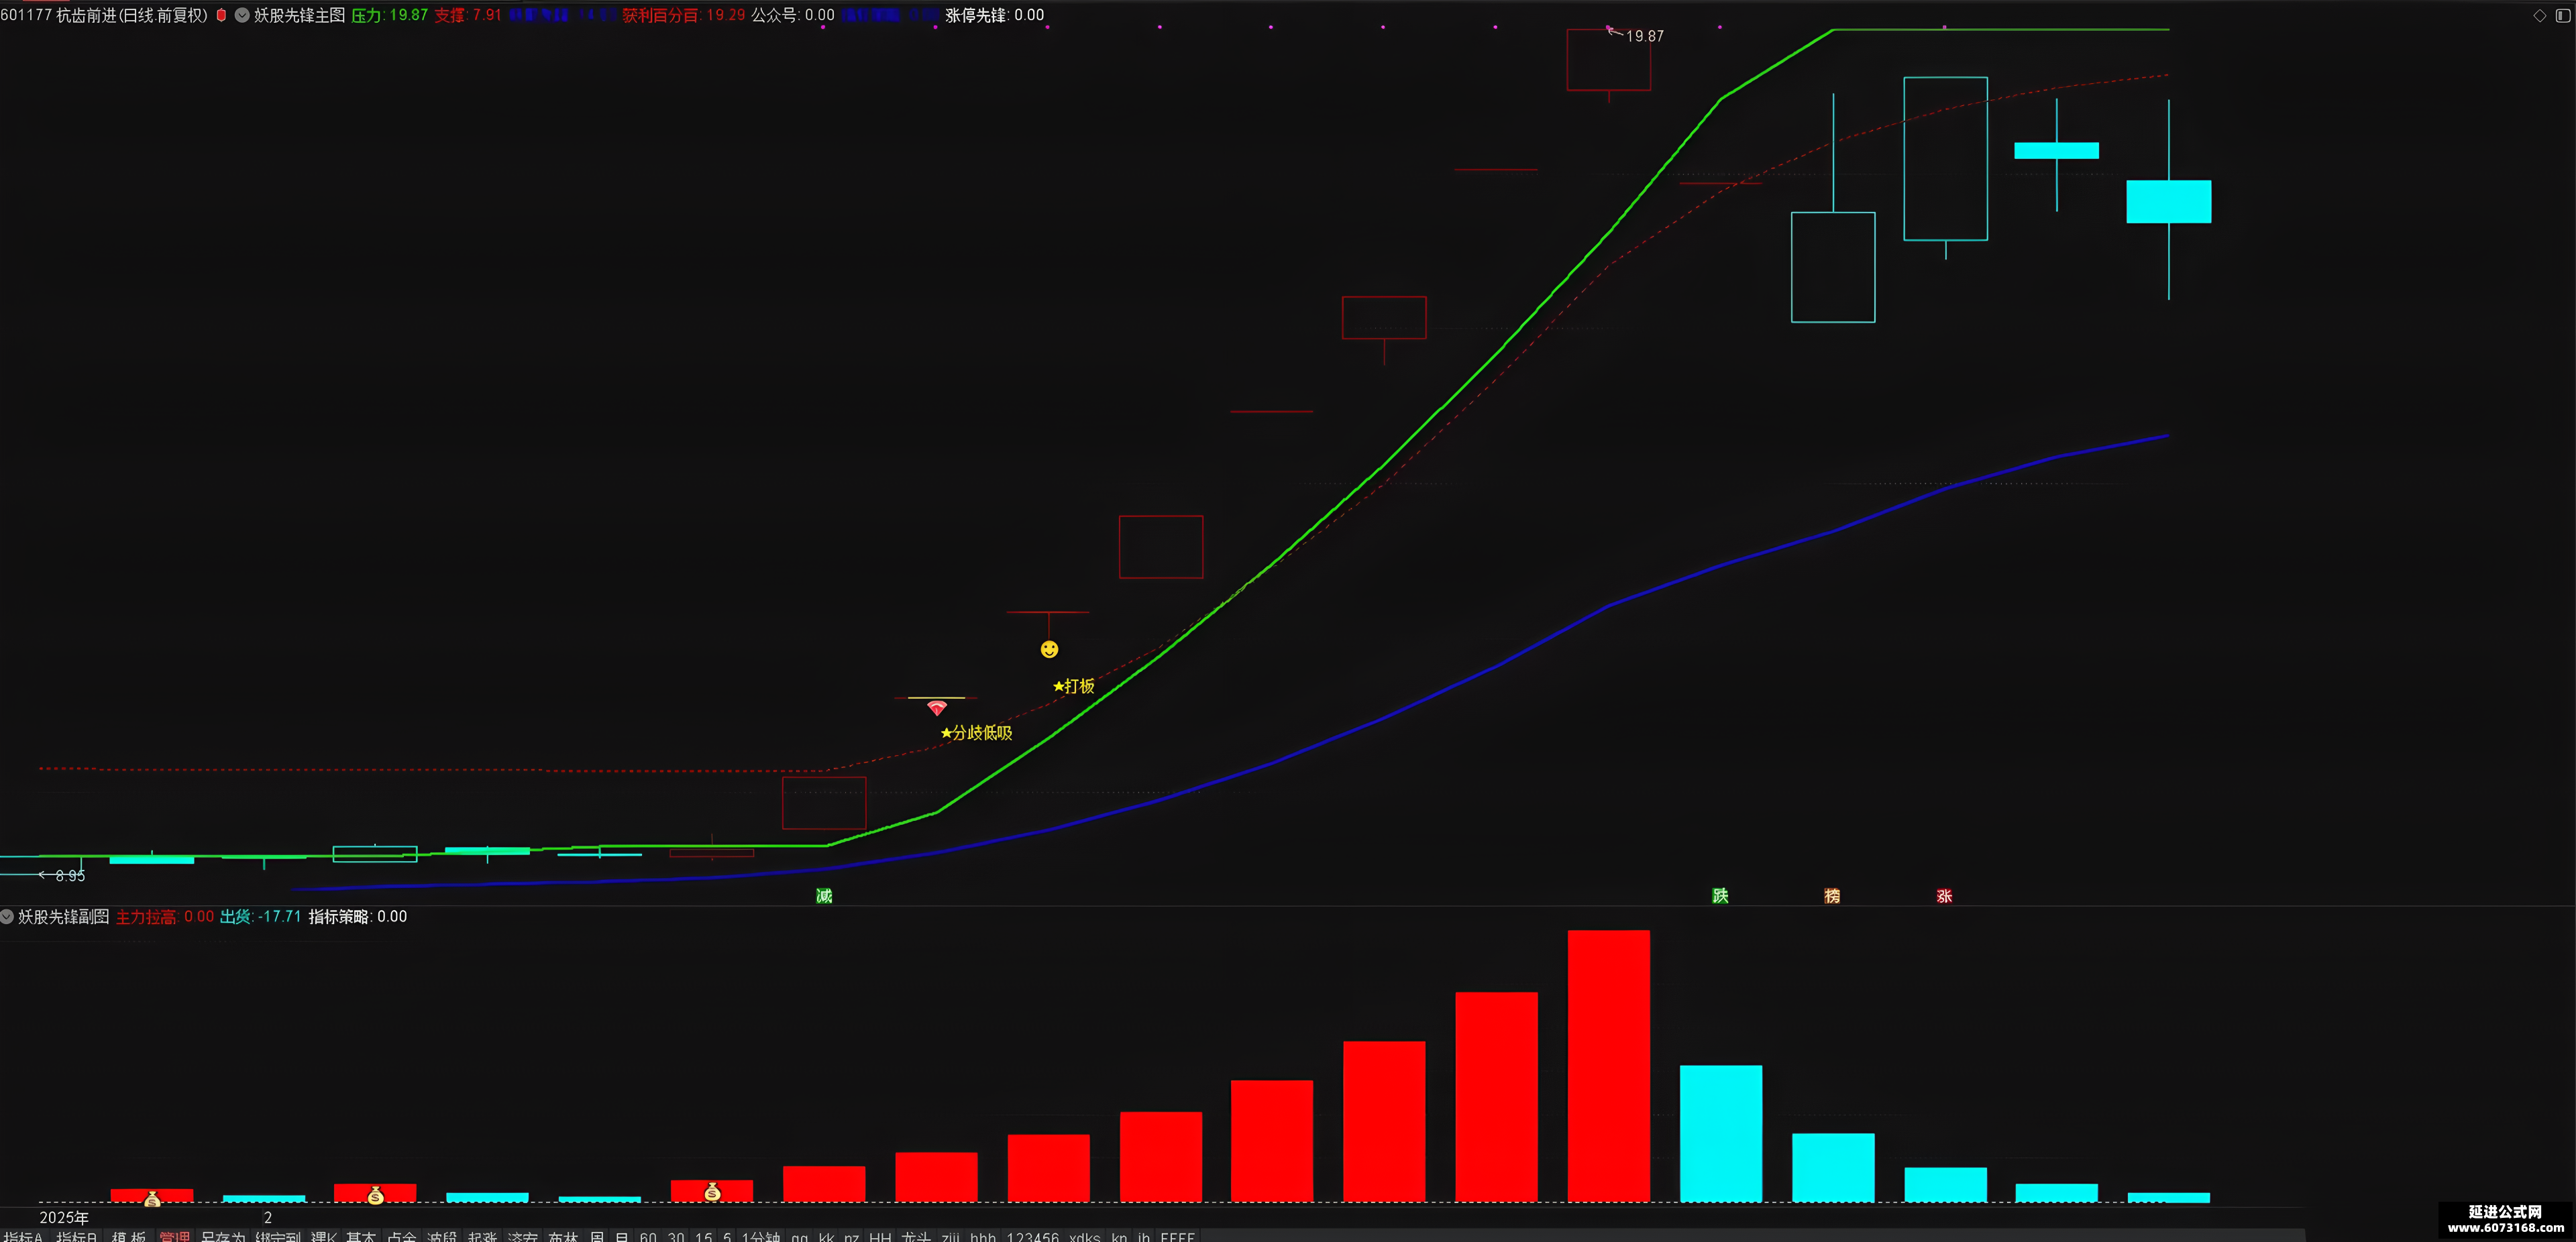Select the 1分钟 period tab
This screenshot has width=2576, height=1242.
[761, 1236]
